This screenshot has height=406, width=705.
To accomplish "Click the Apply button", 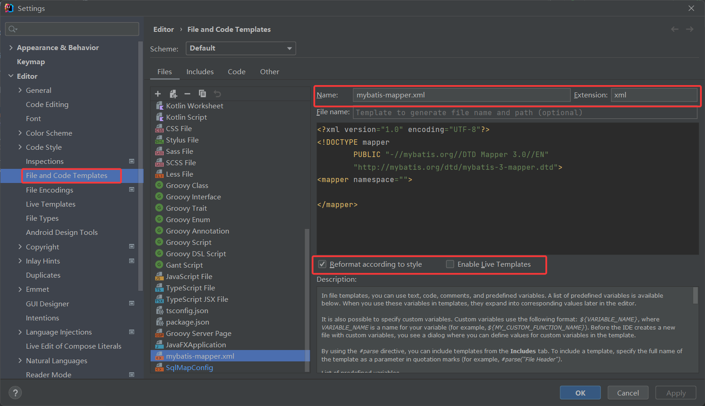I will click(x=676, y=393).
